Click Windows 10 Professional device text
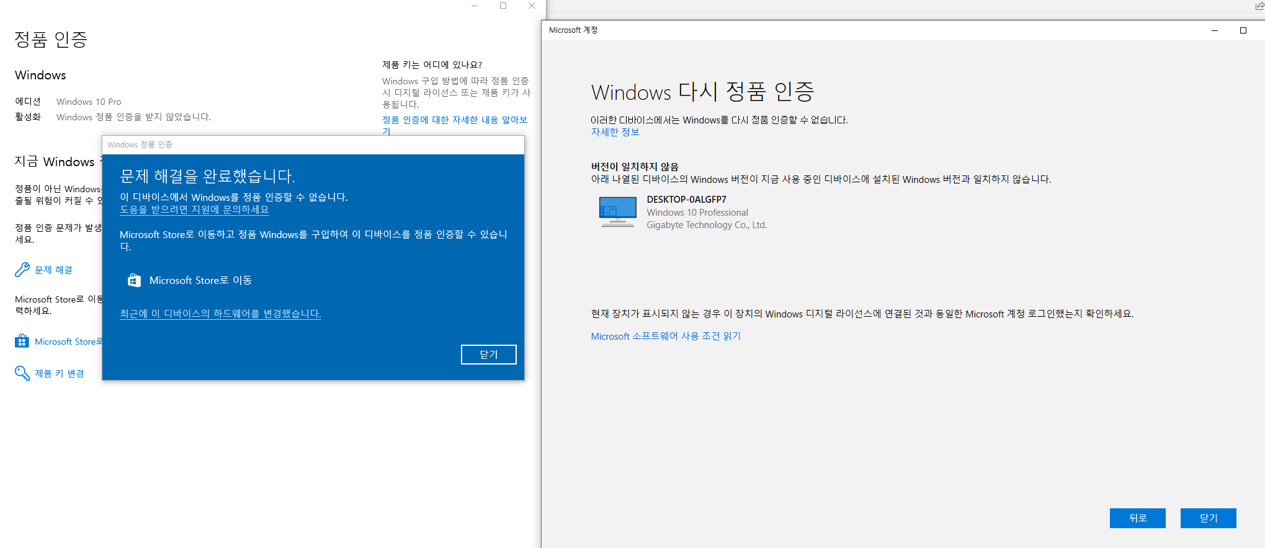This screenshot has height=548, width=1265. [697, 213]
